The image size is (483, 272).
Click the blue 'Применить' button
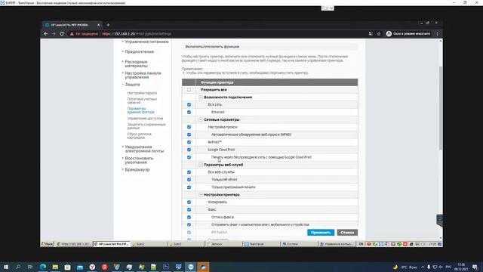321,233
